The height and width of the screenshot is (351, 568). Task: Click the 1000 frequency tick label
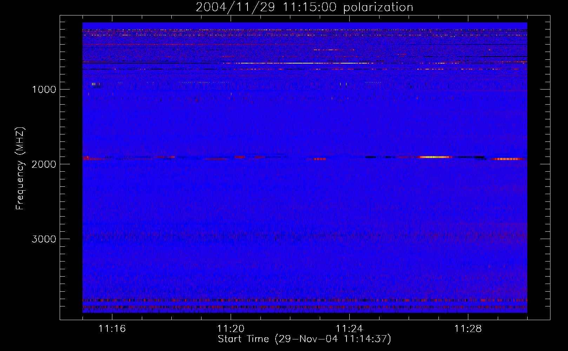tap(44, 90)
